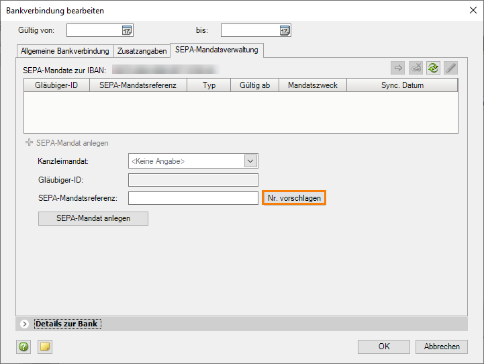Click the green help question mark icon
This screenshot has width=484, height=364.
coord(24,347)
